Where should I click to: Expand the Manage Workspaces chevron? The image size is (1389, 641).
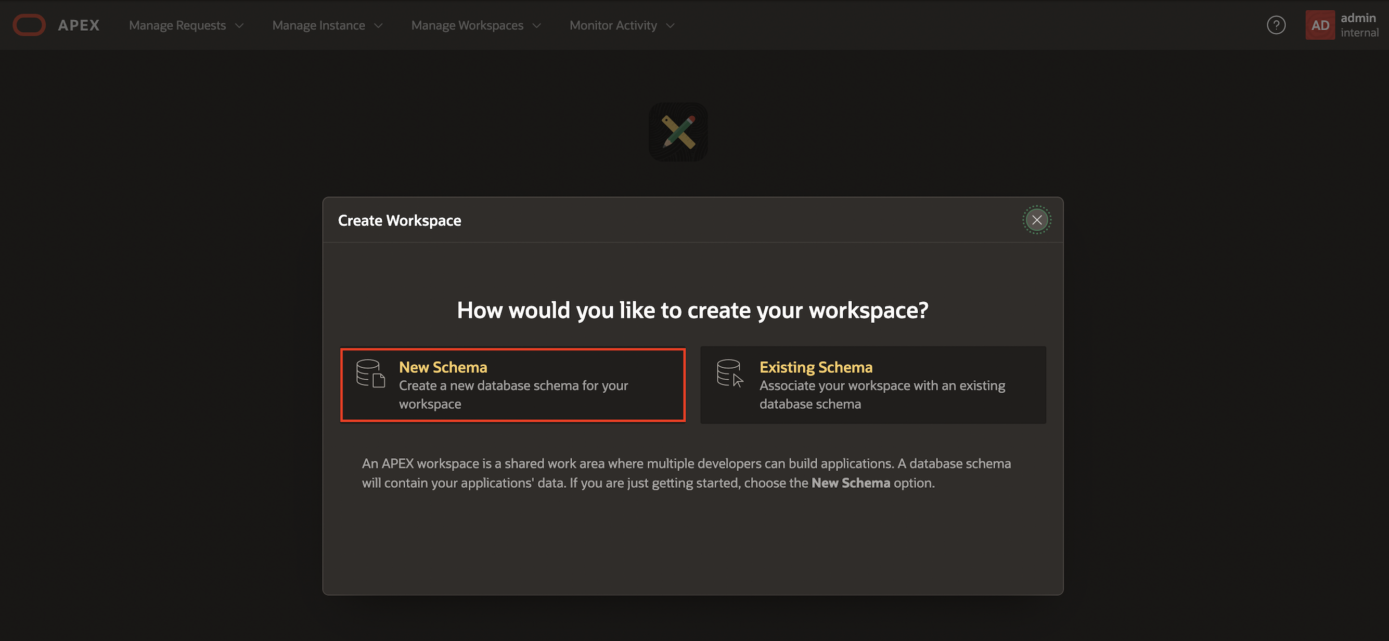[536, 26]
